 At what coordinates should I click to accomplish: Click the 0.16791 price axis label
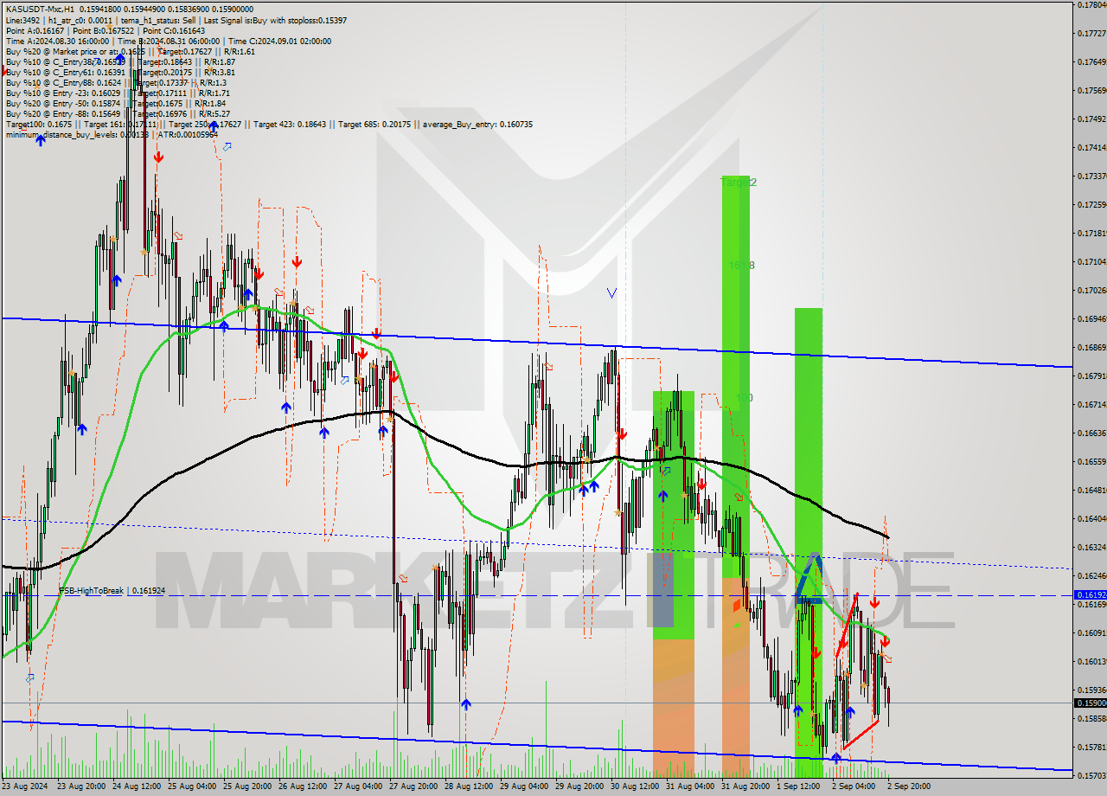click(1091, 376)
